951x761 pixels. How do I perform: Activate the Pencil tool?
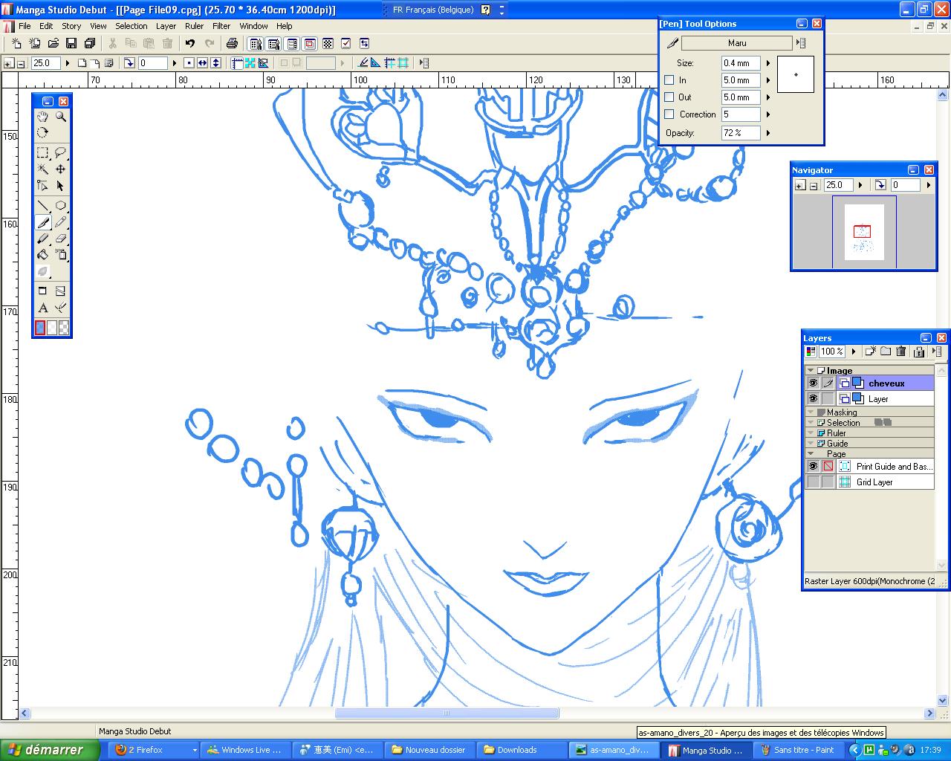(61, 222)
